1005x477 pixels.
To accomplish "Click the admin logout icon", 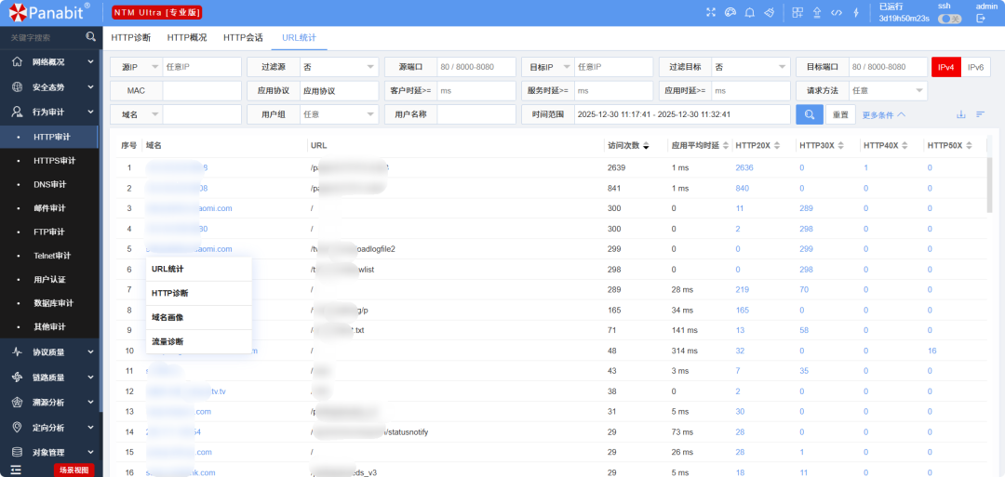I will coord(980,19).
